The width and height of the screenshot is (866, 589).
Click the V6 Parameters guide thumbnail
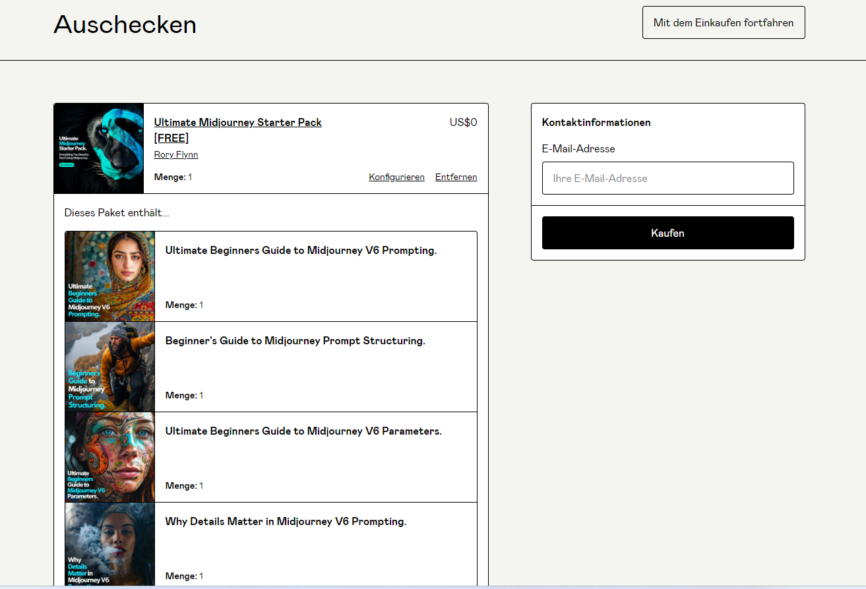coord(109,457)
